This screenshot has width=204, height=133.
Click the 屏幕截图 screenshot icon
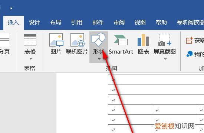point(165,40)
